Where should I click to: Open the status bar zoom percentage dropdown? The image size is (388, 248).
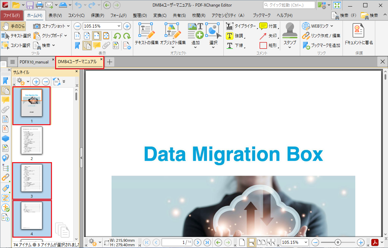pyautogui.click(x=306, y=242)
